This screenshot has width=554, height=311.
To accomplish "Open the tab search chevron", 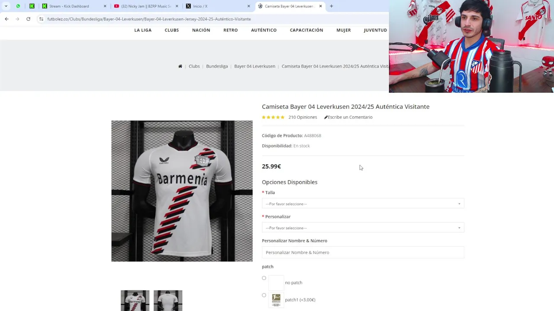I will point(6,6).
